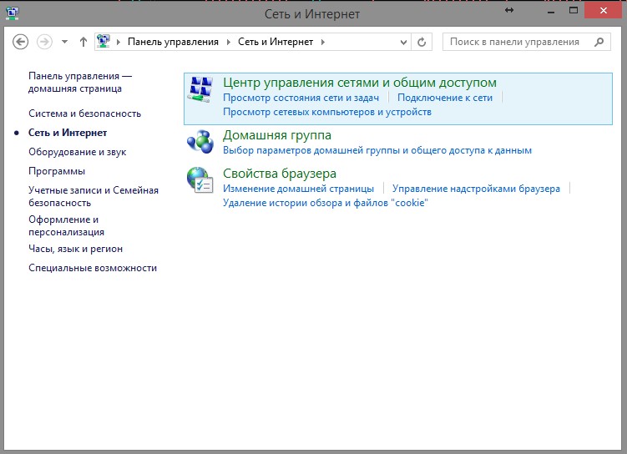Close the Сеть и Интернет window

click(x=604, y=11)
